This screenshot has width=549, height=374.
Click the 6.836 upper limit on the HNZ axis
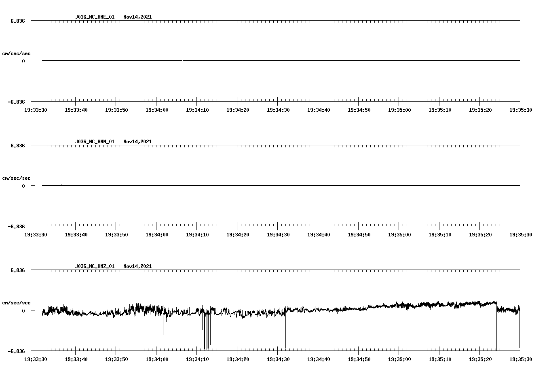pyautogui.click(x=18, y=270)
